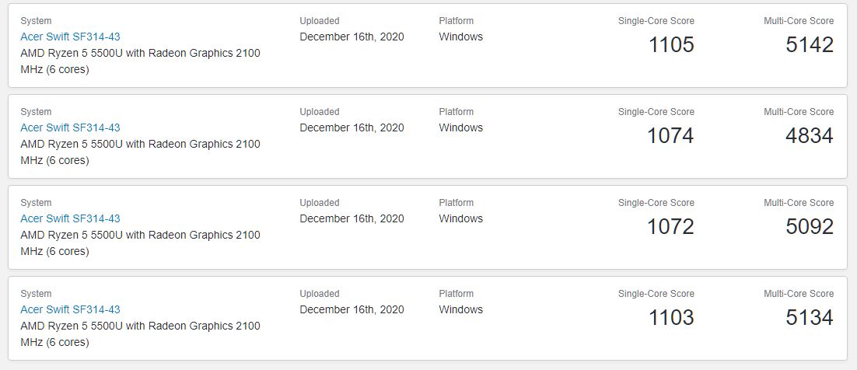Click Windows platform text in the 4834 result
This screenshot has width=857, height=370.
[460, 127]
